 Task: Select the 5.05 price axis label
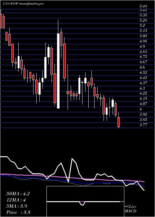[x=143, y=36]
